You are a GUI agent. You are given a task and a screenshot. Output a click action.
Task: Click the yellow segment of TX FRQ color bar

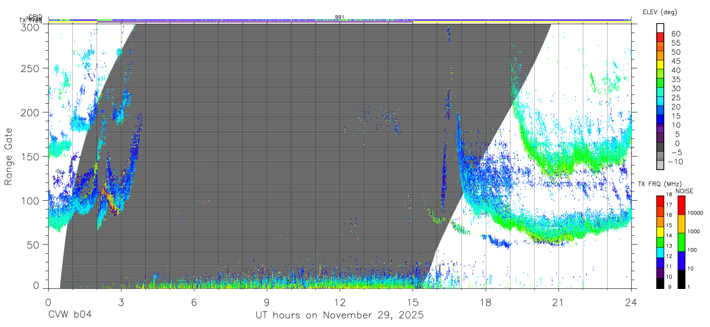coord(660,232)
